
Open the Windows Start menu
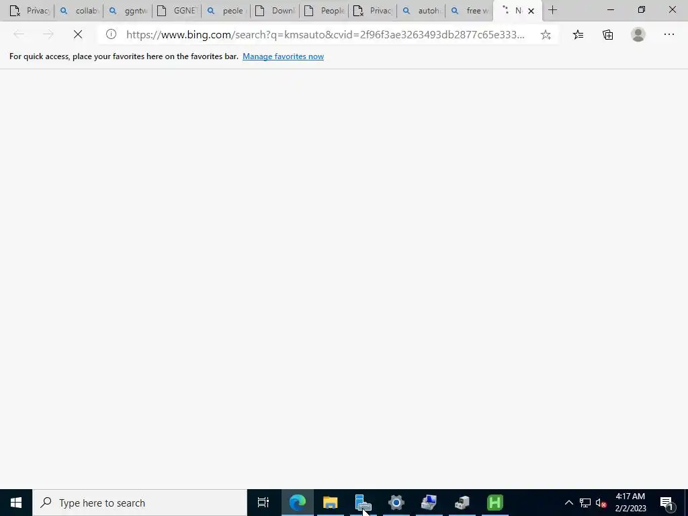click(x=16, y=503)
